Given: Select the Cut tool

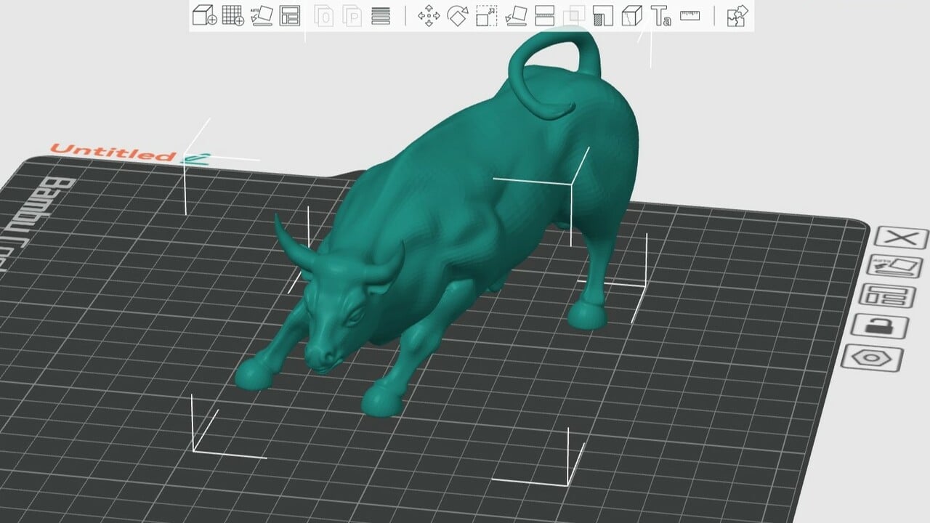Looking at the screenshot, I should coord(544,15).
